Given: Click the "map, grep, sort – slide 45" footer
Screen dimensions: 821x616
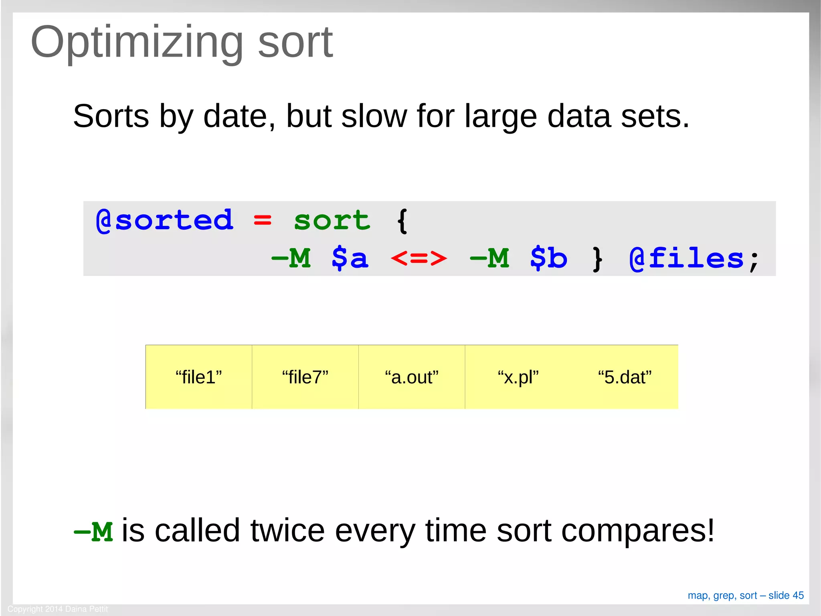Looking at the screenshot, I should click(746, 595).
